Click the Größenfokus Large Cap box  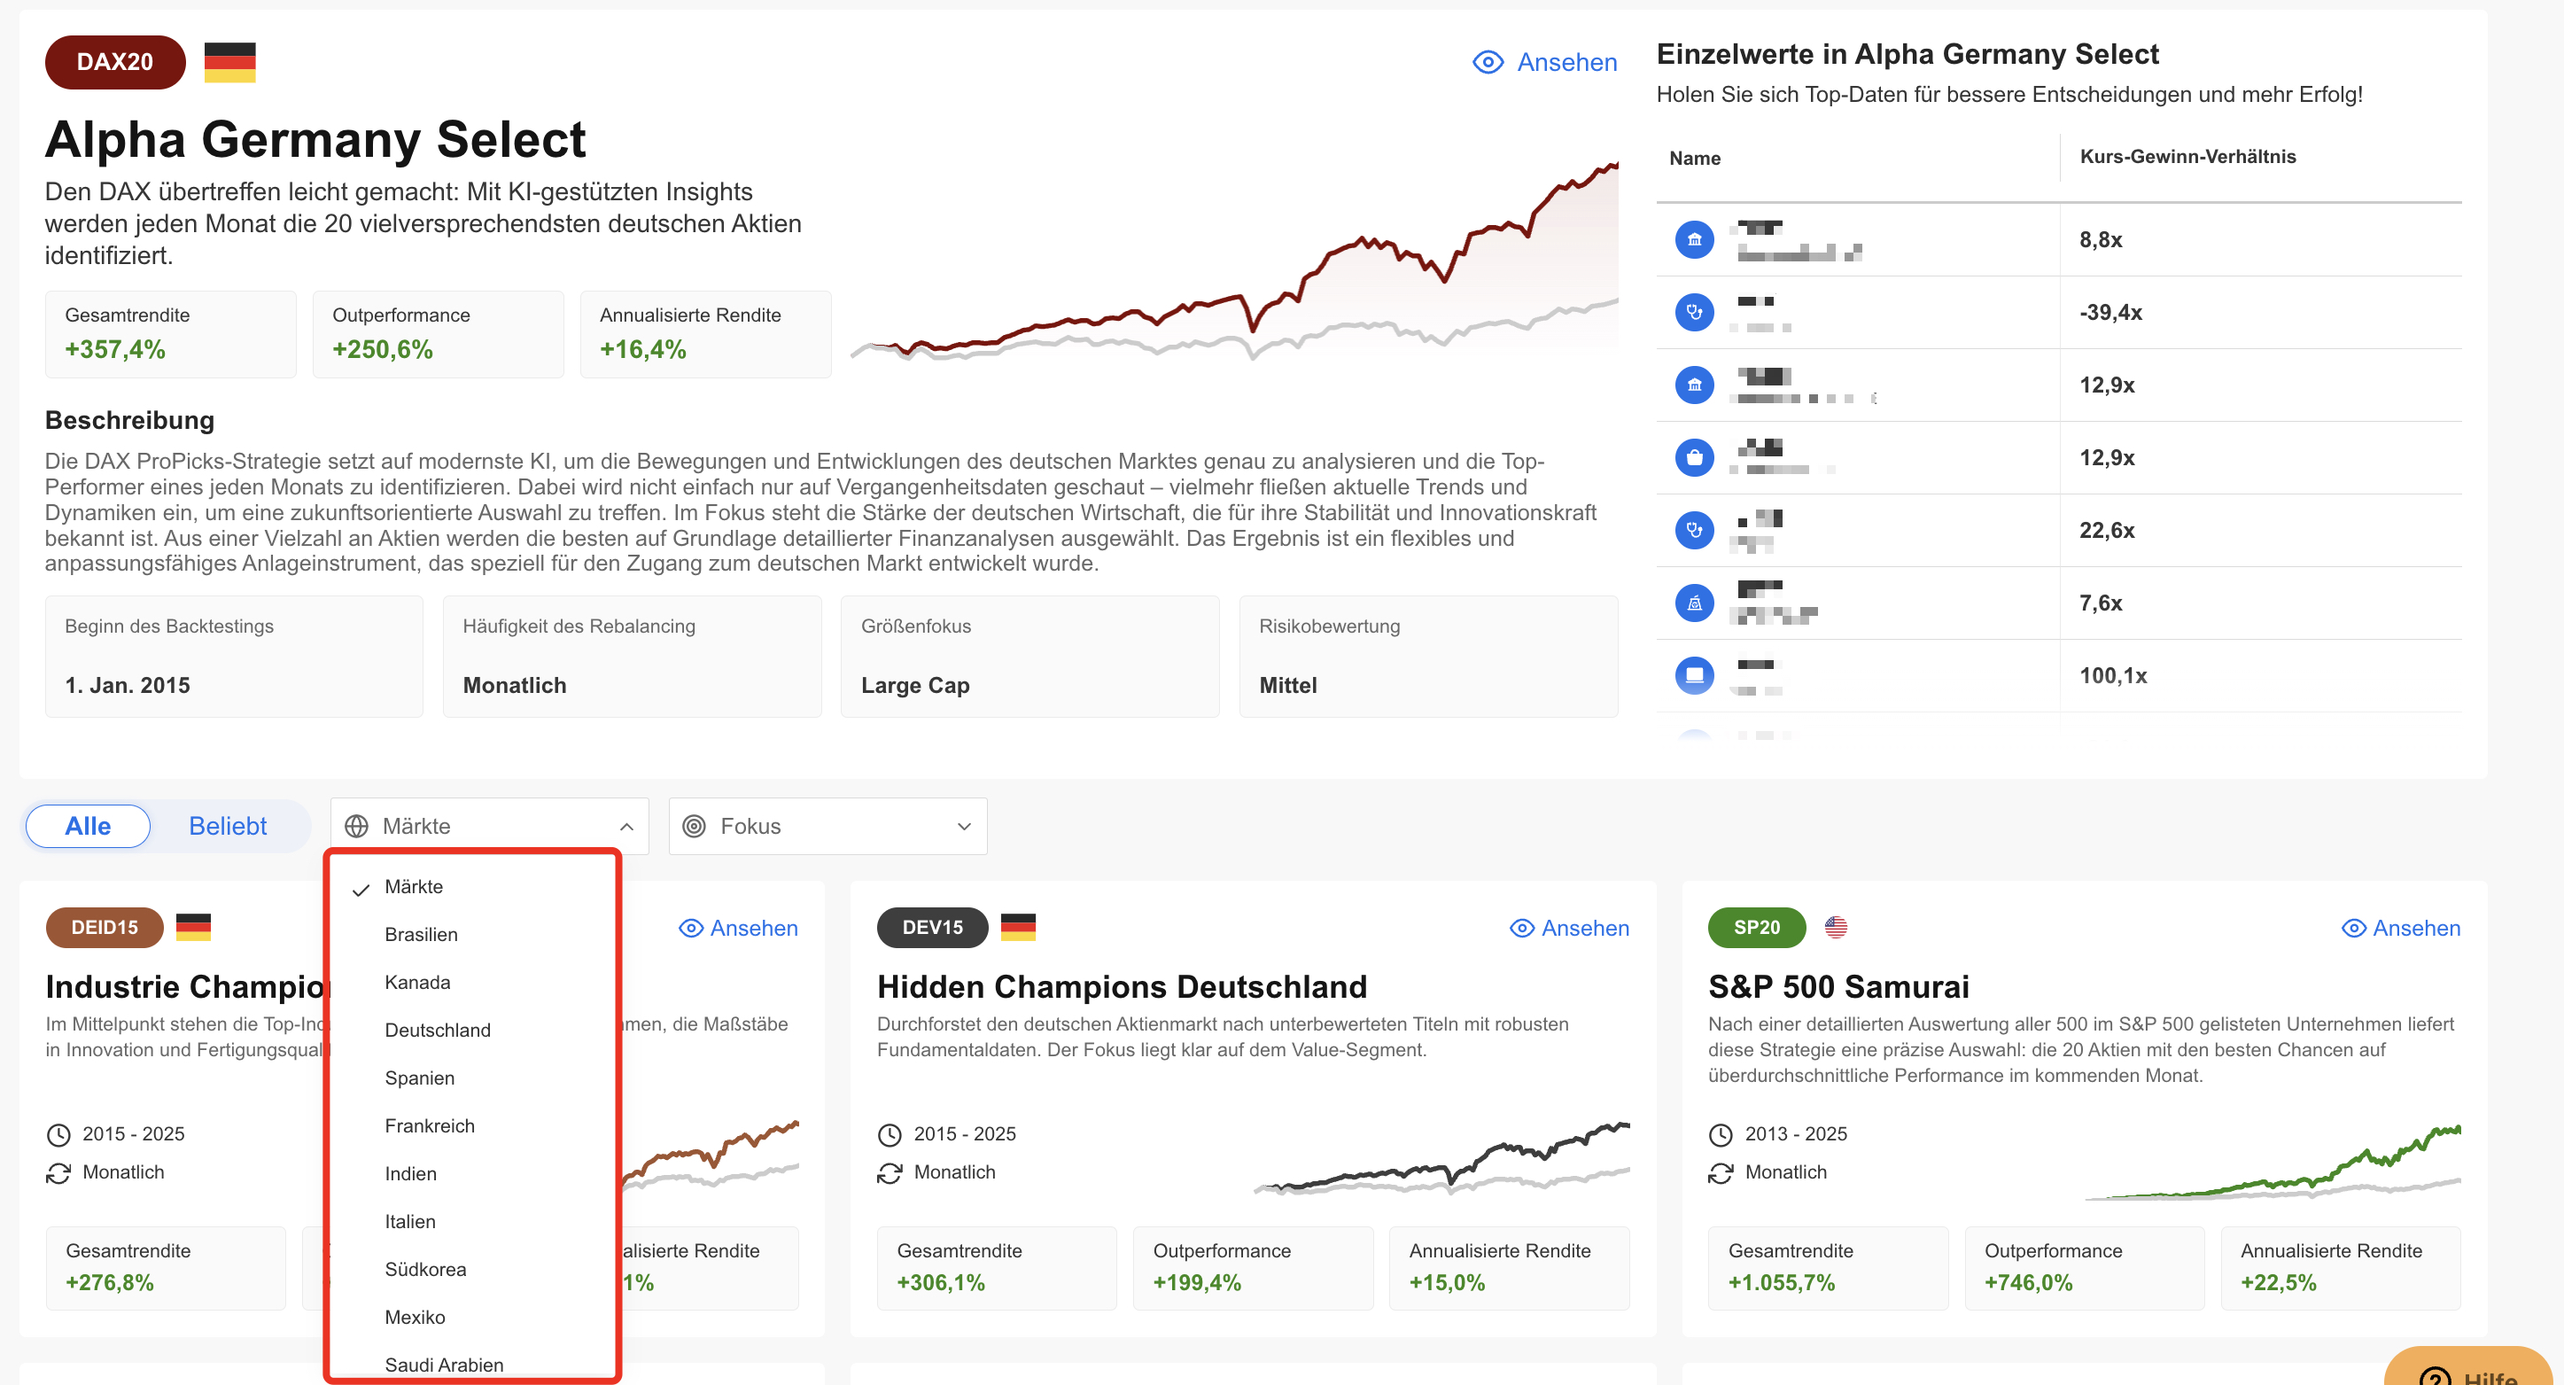[1030, 656]
